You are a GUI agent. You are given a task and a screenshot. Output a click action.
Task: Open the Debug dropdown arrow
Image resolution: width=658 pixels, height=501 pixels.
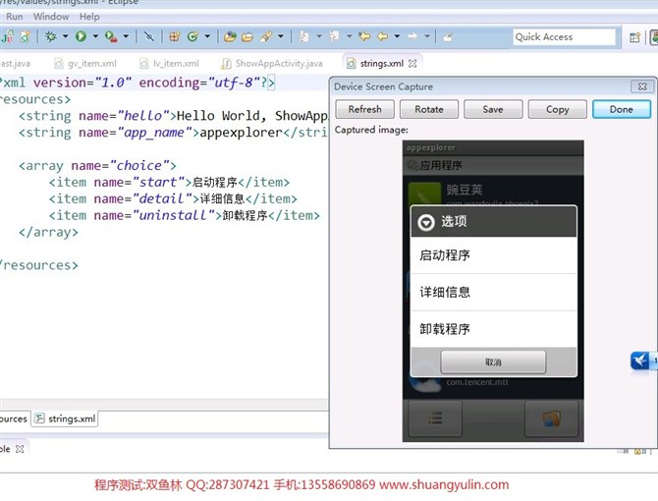click(x=65, y=36)
